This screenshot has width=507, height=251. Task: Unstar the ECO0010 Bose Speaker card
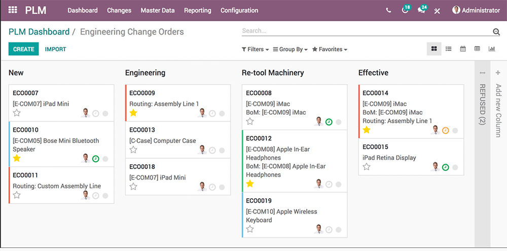tap(17, 159)
